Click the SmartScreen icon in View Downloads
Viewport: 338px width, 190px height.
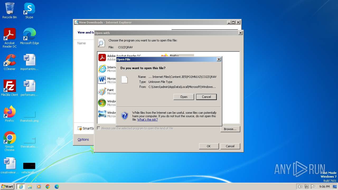(80, 129)
